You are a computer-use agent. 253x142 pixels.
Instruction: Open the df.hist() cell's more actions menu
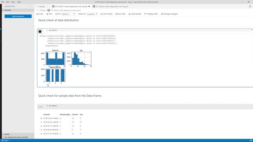(x=252, y=30)
